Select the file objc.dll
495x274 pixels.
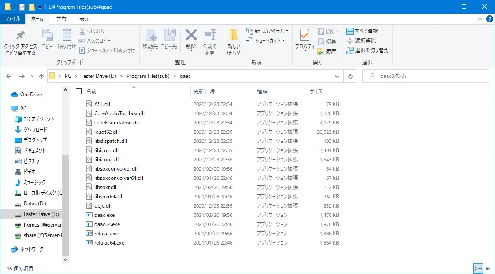pyautogui.click(x=103, y=206)
